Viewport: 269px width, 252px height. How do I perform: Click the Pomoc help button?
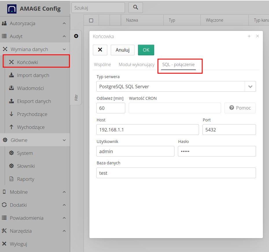(x=240, y=108)
